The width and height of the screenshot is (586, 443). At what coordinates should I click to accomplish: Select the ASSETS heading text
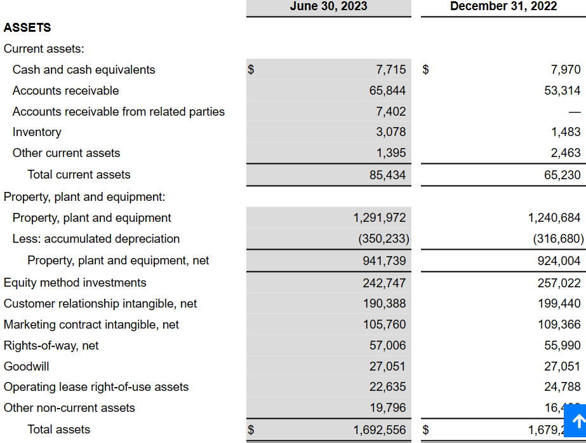(x=27, y=27)
